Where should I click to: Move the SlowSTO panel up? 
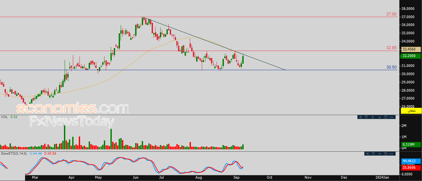[379, 154]
